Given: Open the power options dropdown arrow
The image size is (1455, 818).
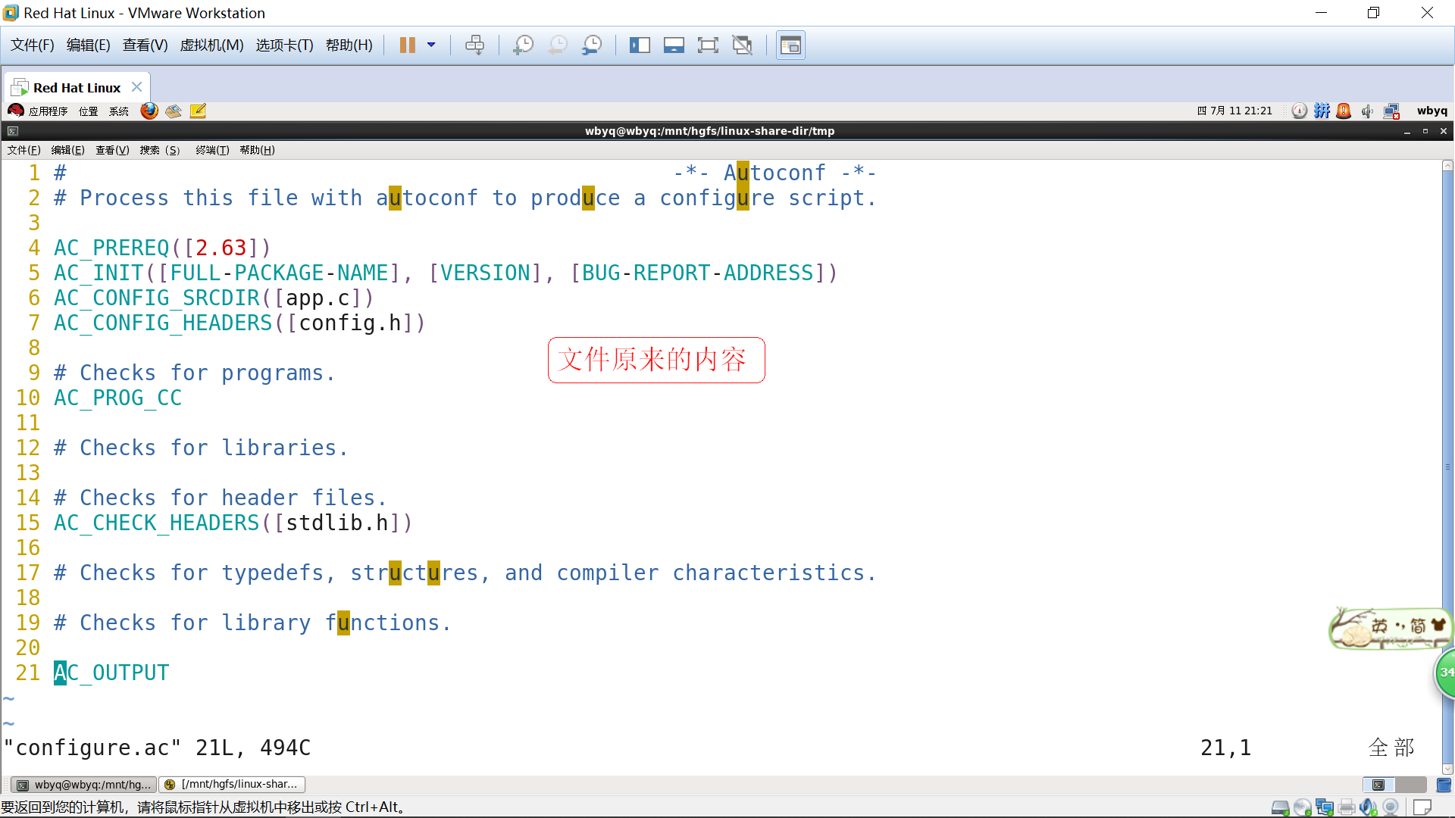Looking at the screenshot, I should pyautogui.click(x=431, y=45).
